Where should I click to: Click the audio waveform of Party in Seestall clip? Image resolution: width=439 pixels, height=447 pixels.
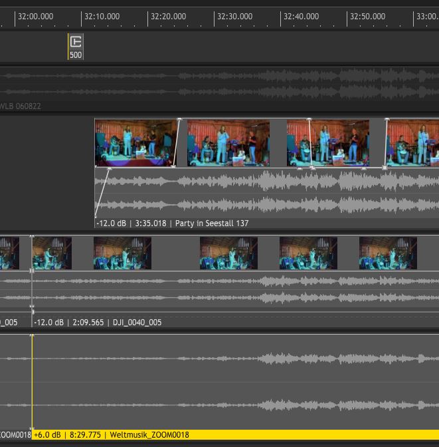267,193
